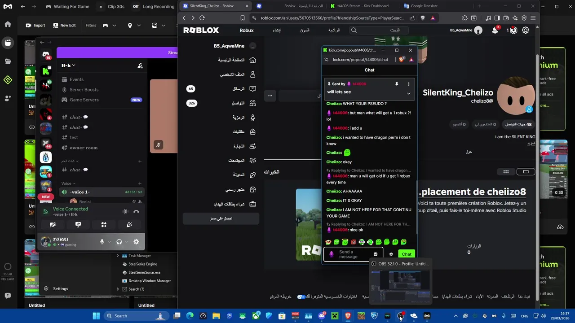Open the Roblox sidebar avatar icon
575x323 pixels.
[x=252, y=118]
